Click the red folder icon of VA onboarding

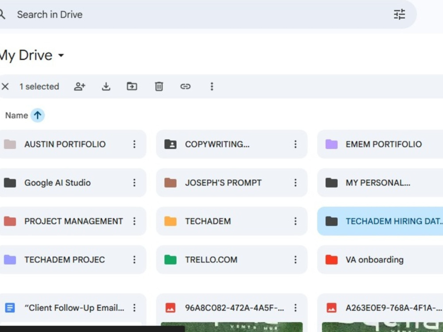point(331,259)
